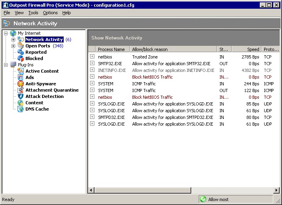Screen dimensions: 282x205
Task: Click the Proto... column header
Action: 270,49
